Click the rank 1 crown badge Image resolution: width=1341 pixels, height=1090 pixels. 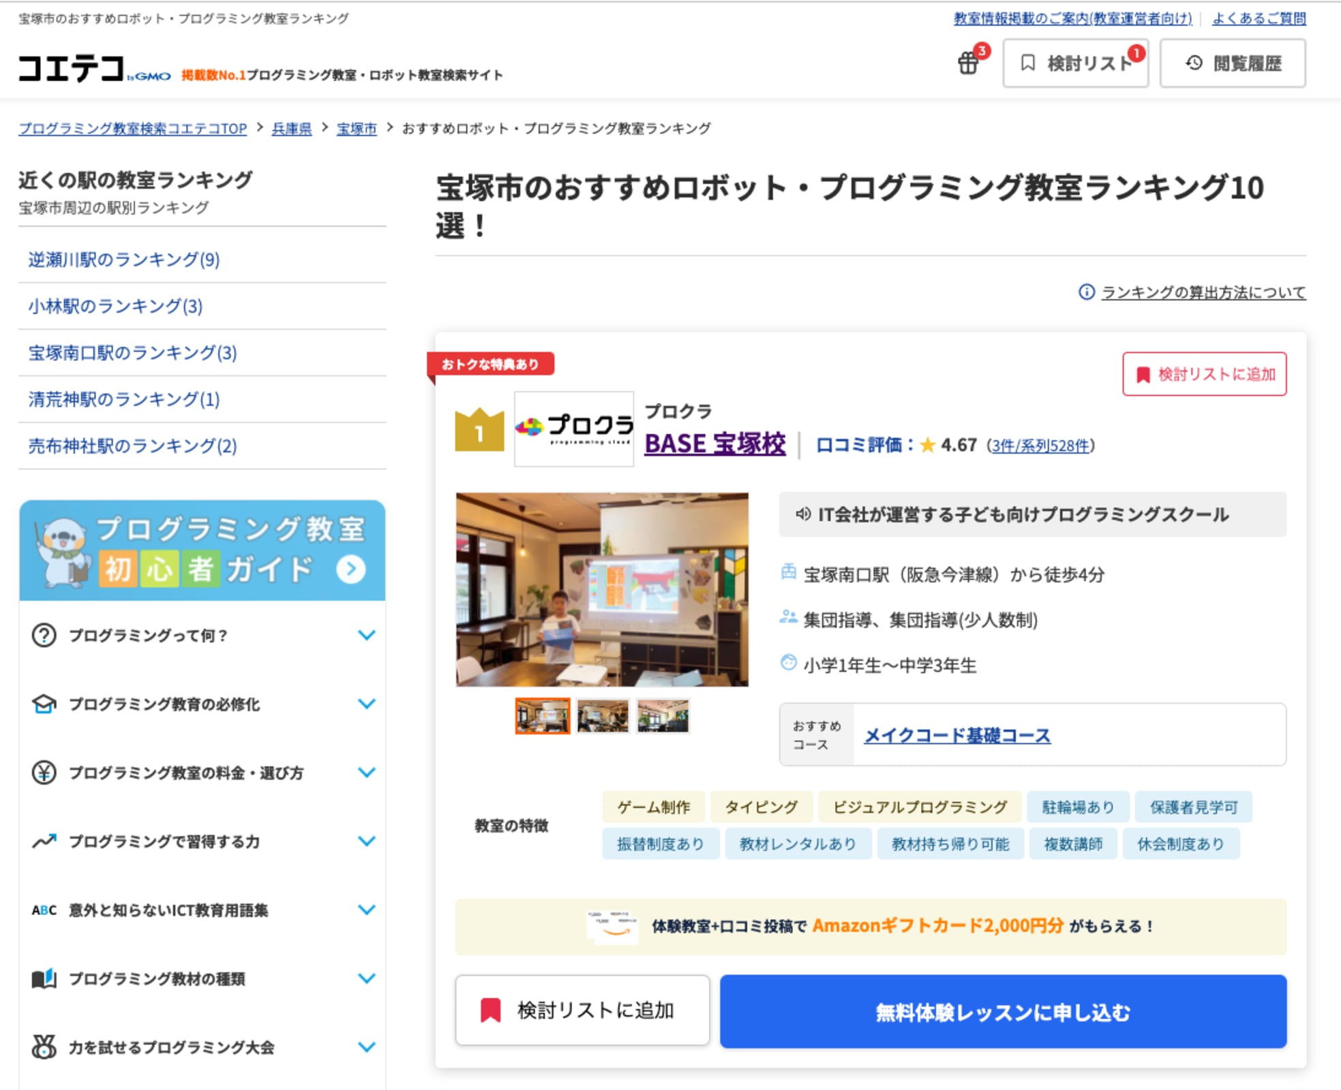[x=479, y=430]
